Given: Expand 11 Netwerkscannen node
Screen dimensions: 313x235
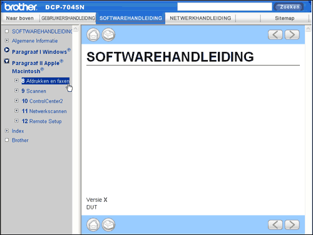Looking at the screenshot, I should [16, 111].
